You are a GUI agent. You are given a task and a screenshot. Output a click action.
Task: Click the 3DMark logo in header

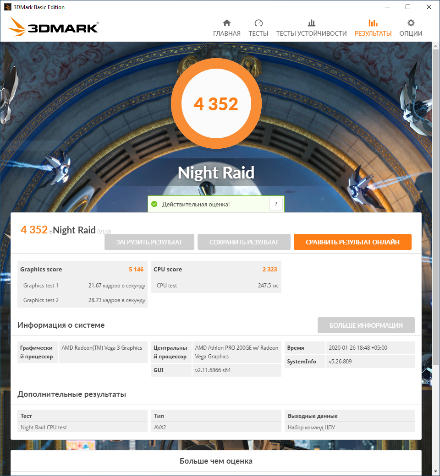coord(53,27)
